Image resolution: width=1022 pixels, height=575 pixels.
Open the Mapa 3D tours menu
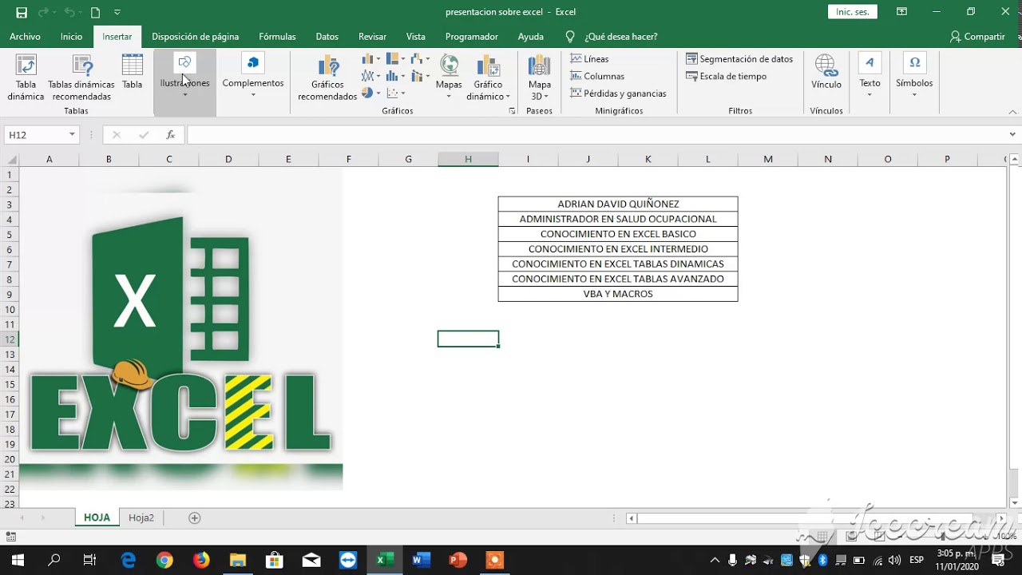click(540, 77)
